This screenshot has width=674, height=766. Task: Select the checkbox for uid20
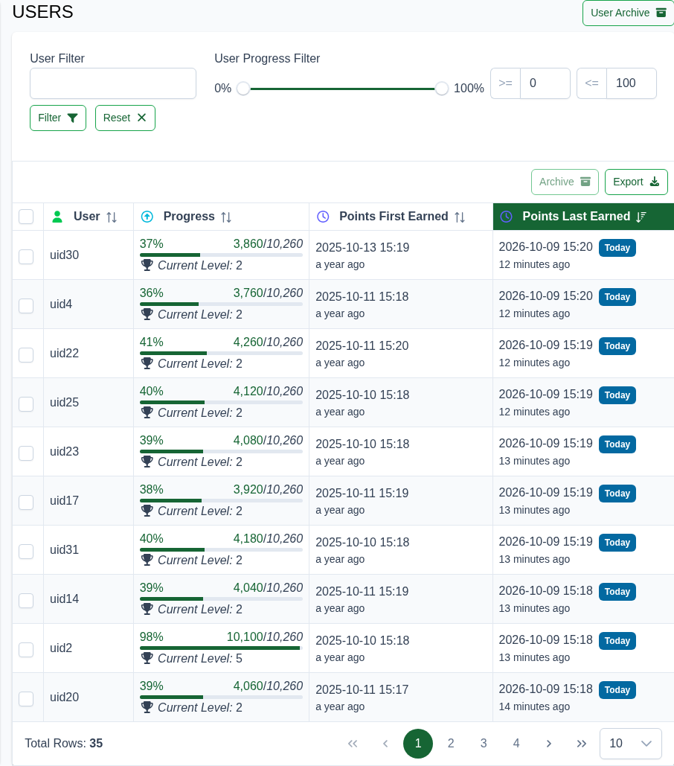26,699
